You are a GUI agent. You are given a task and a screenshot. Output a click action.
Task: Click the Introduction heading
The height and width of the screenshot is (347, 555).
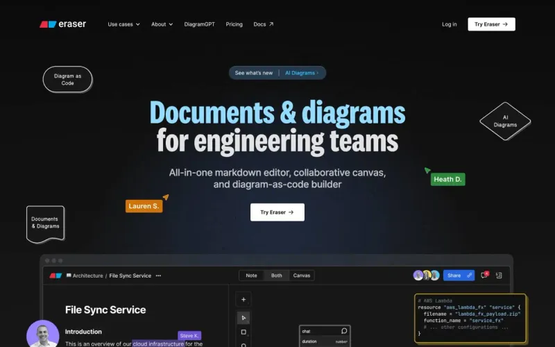83,332
